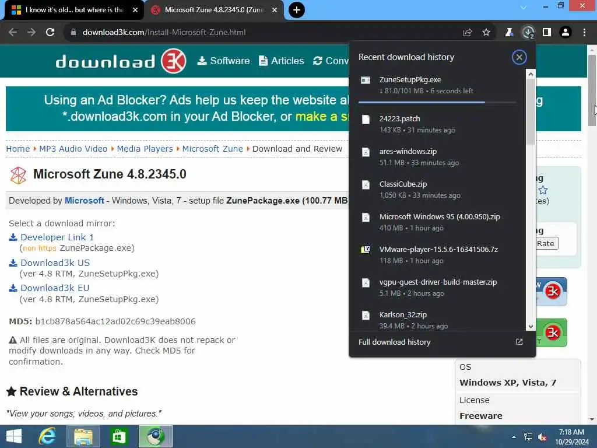Open ares-windows.zip from download history
This screenshot has height=448, width=597.
437,157
